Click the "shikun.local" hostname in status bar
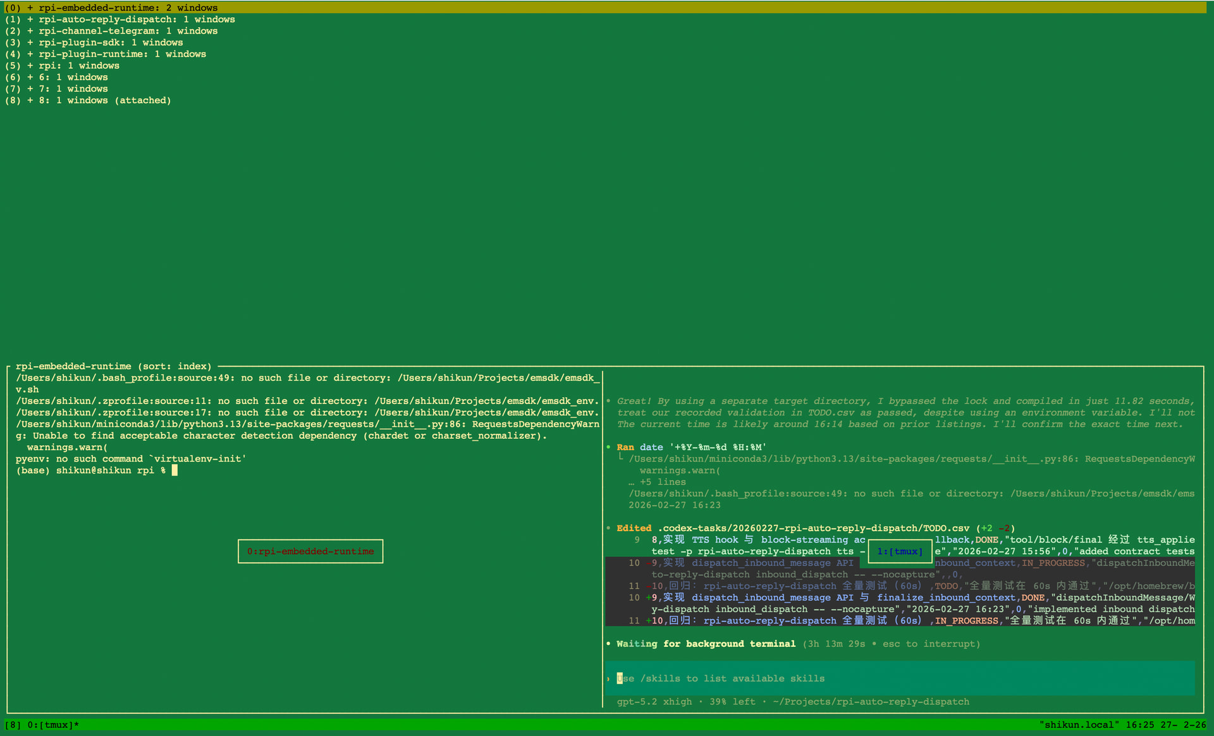The height and width of the screenshot is (736, 1214). [1079, 725]
